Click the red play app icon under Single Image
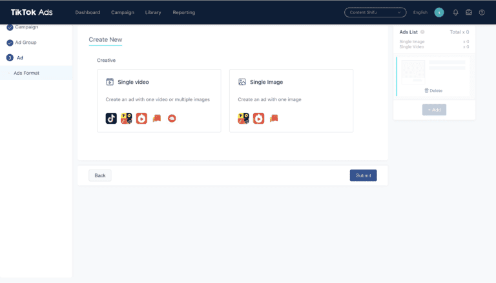 click(258, 118)
